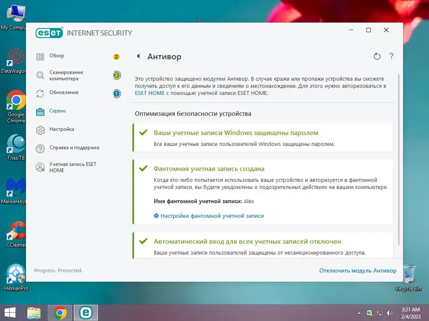Refresh the Антивор page with reload icon

click(x=377, y=56)
